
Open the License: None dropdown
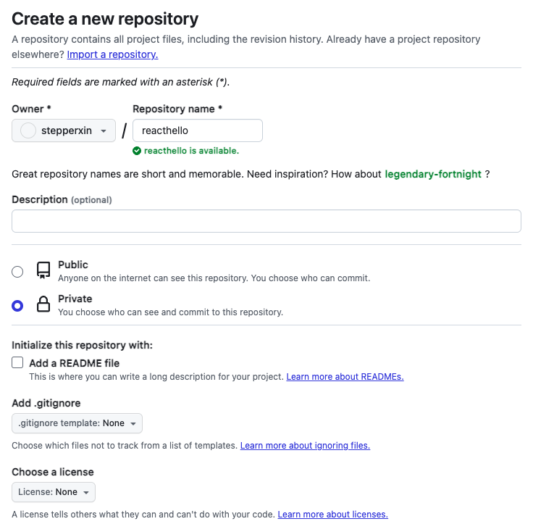pyautogui.click(x=54, y=492)
